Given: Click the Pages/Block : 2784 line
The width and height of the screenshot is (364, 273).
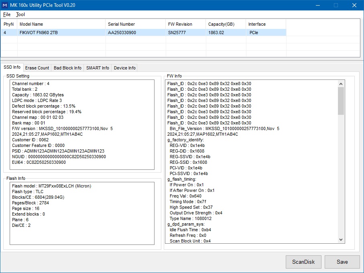Looking at the screenshot, I should coord(31,203).
